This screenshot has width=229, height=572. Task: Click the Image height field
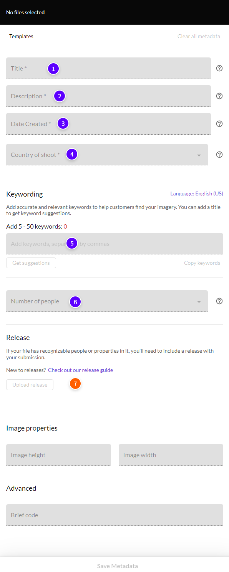(58, 455)
